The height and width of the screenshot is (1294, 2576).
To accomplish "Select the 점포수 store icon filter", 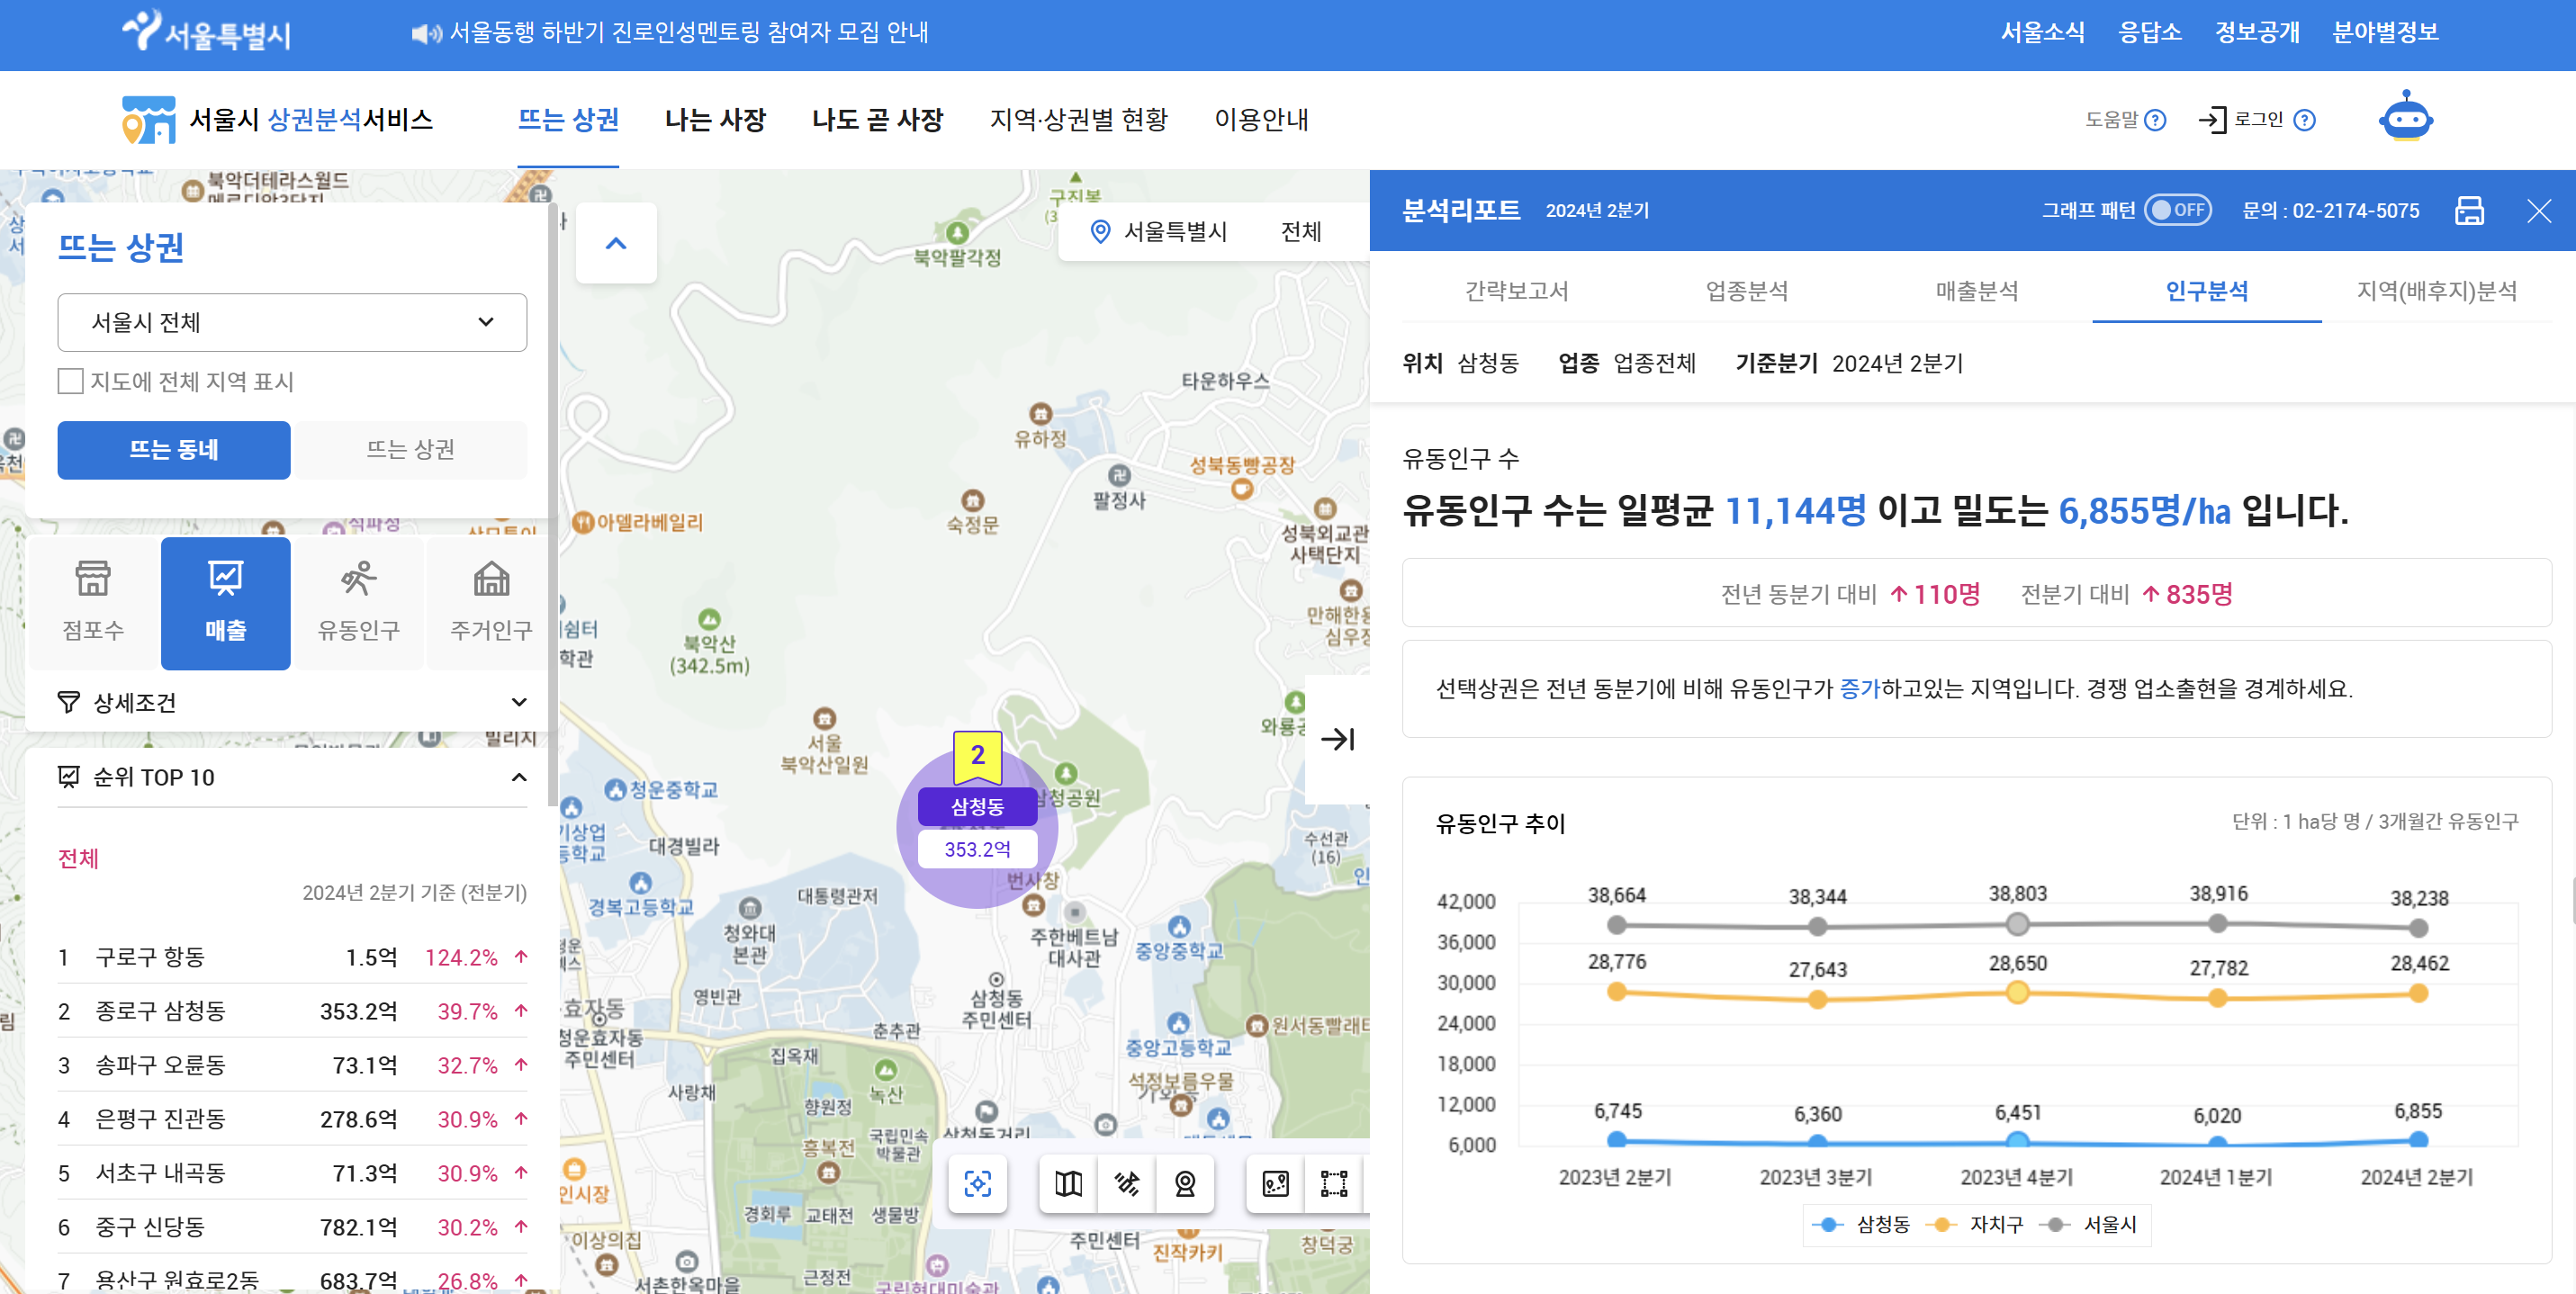I will [x=93, y=603].
